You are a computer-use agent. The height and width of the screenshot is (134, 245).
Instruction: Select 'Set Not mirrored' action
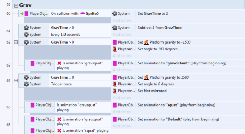point(152,91)
